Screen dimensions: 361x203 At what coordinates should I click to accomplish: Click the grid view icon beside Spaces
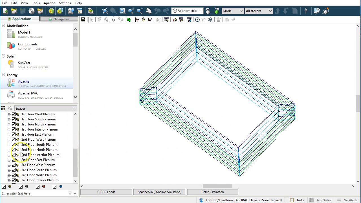[3, 109]
